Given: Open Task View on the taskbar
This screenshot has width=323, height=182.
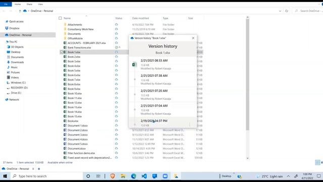Looking at the screenshot, I should pyautogui.click(x=98, y=176).
